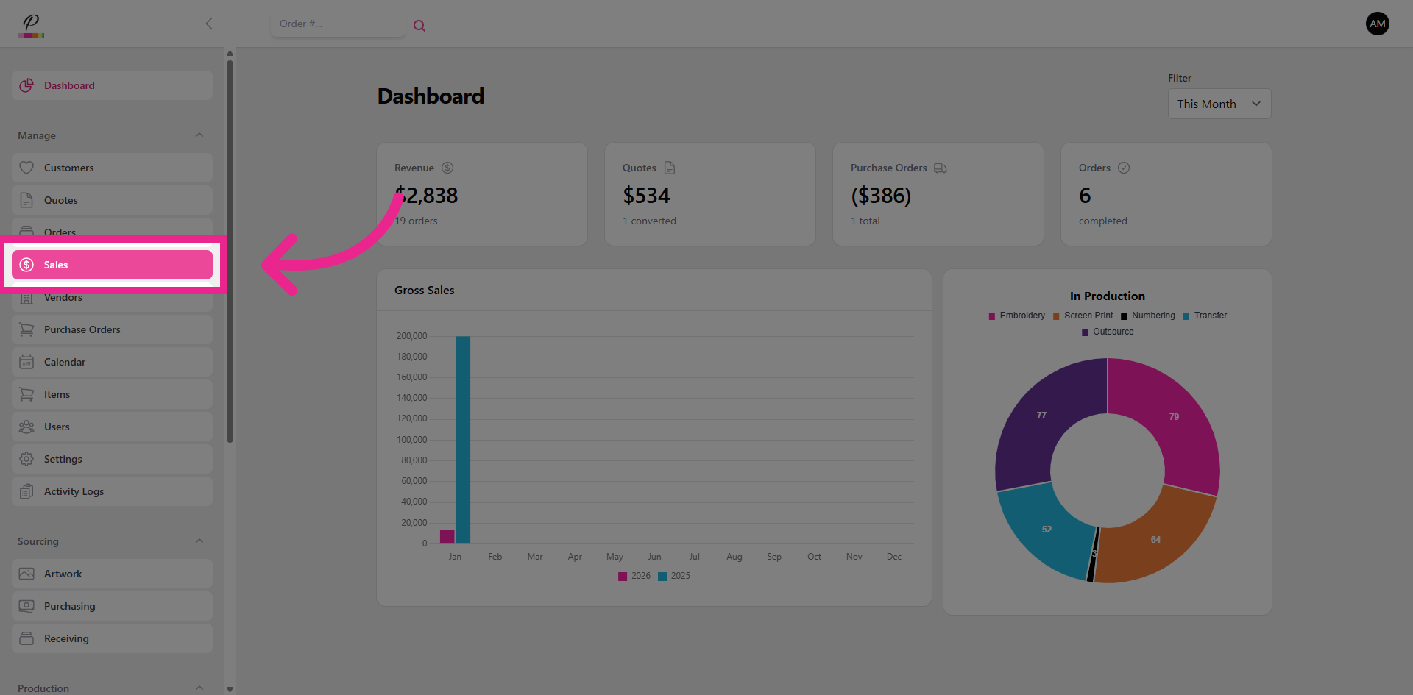
Task: Click the Users group icon
Action: 26,427
